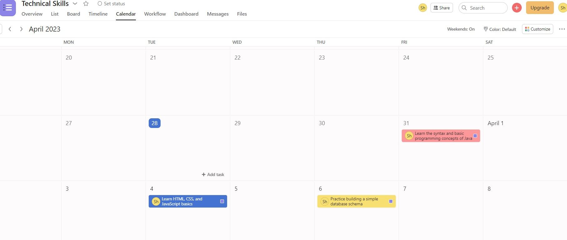Select the day cell numbered 3

click(x=103, y=211)
